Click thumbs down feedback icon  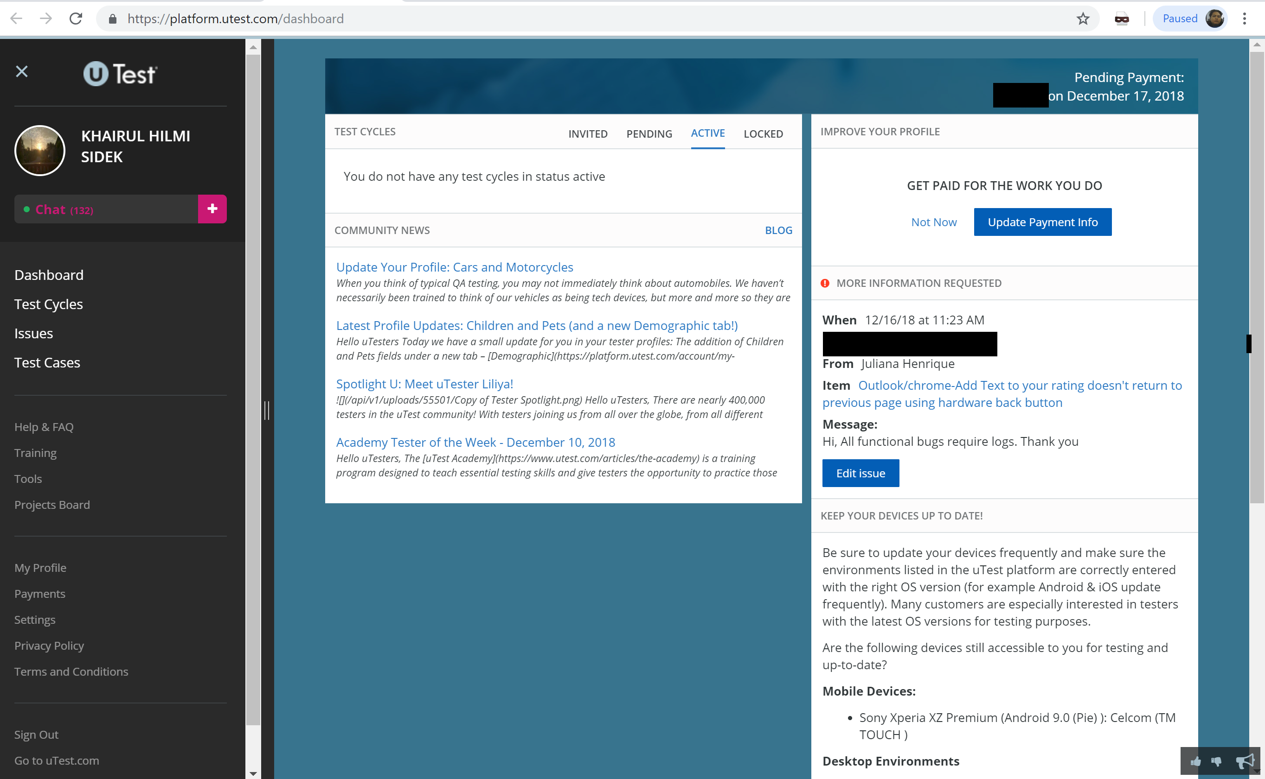coord(1217,761)
